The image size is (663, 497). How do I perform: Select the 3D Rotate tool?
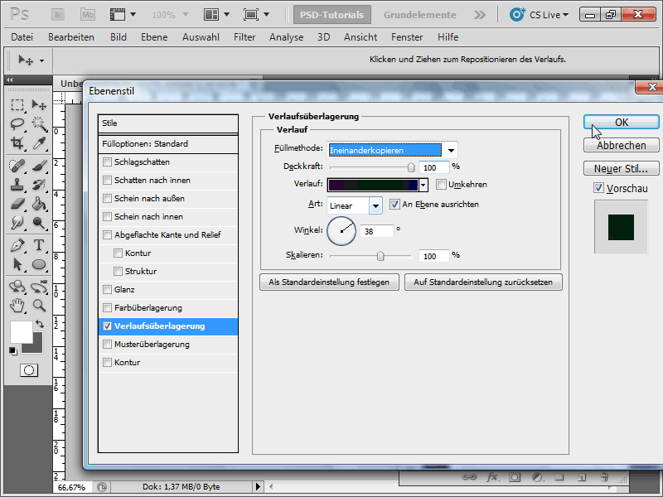pos(17,287)
